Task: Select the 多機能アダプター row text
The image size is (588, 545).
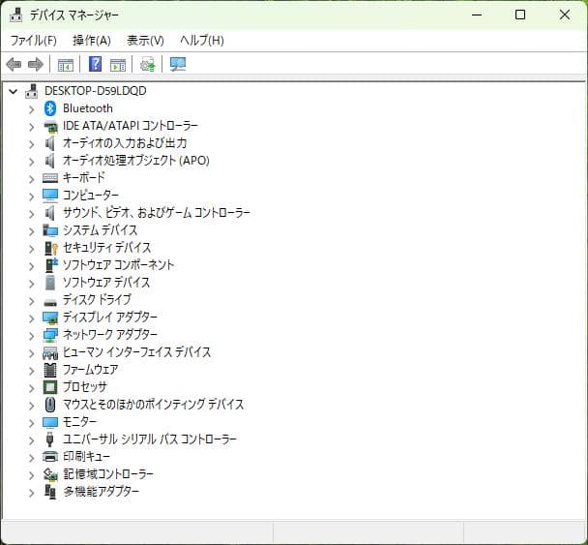Action: (x=101, y=492)
